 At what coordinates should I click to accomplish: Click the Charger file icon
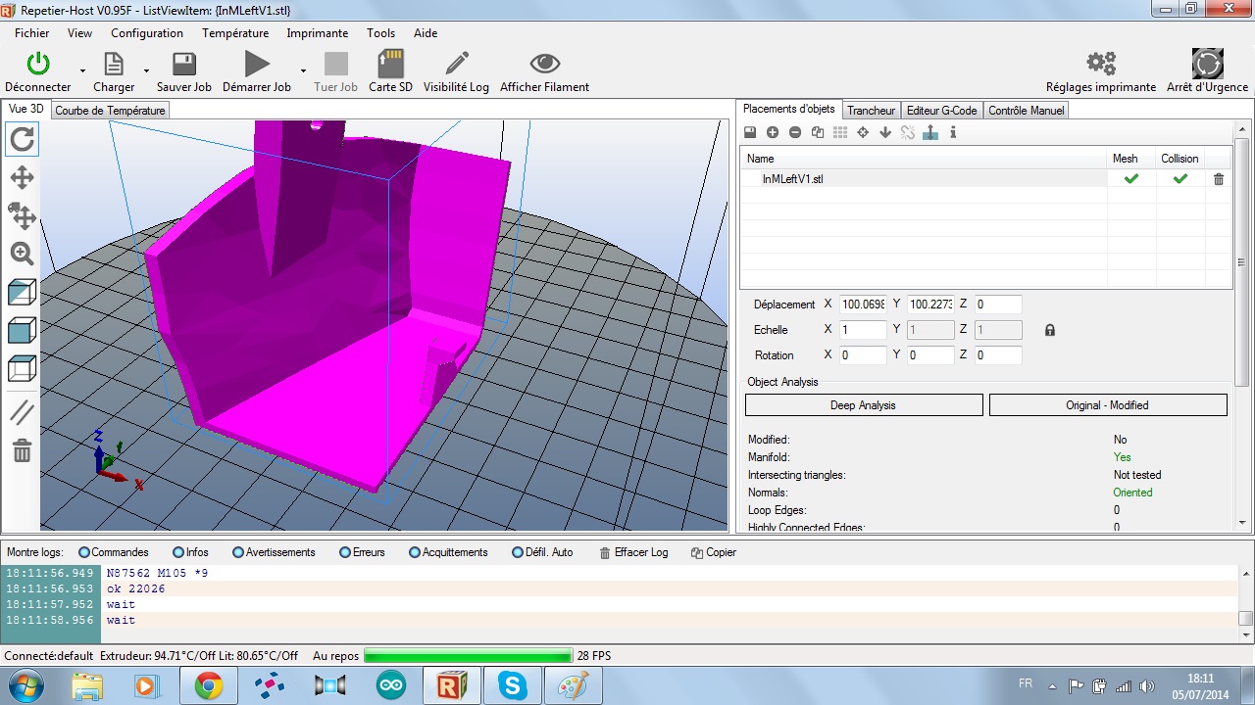click(114, 64)
